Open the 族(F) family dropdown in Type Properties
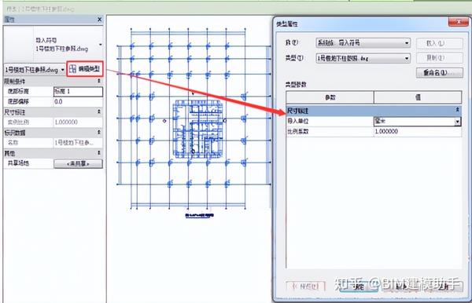 pos(363,43)
